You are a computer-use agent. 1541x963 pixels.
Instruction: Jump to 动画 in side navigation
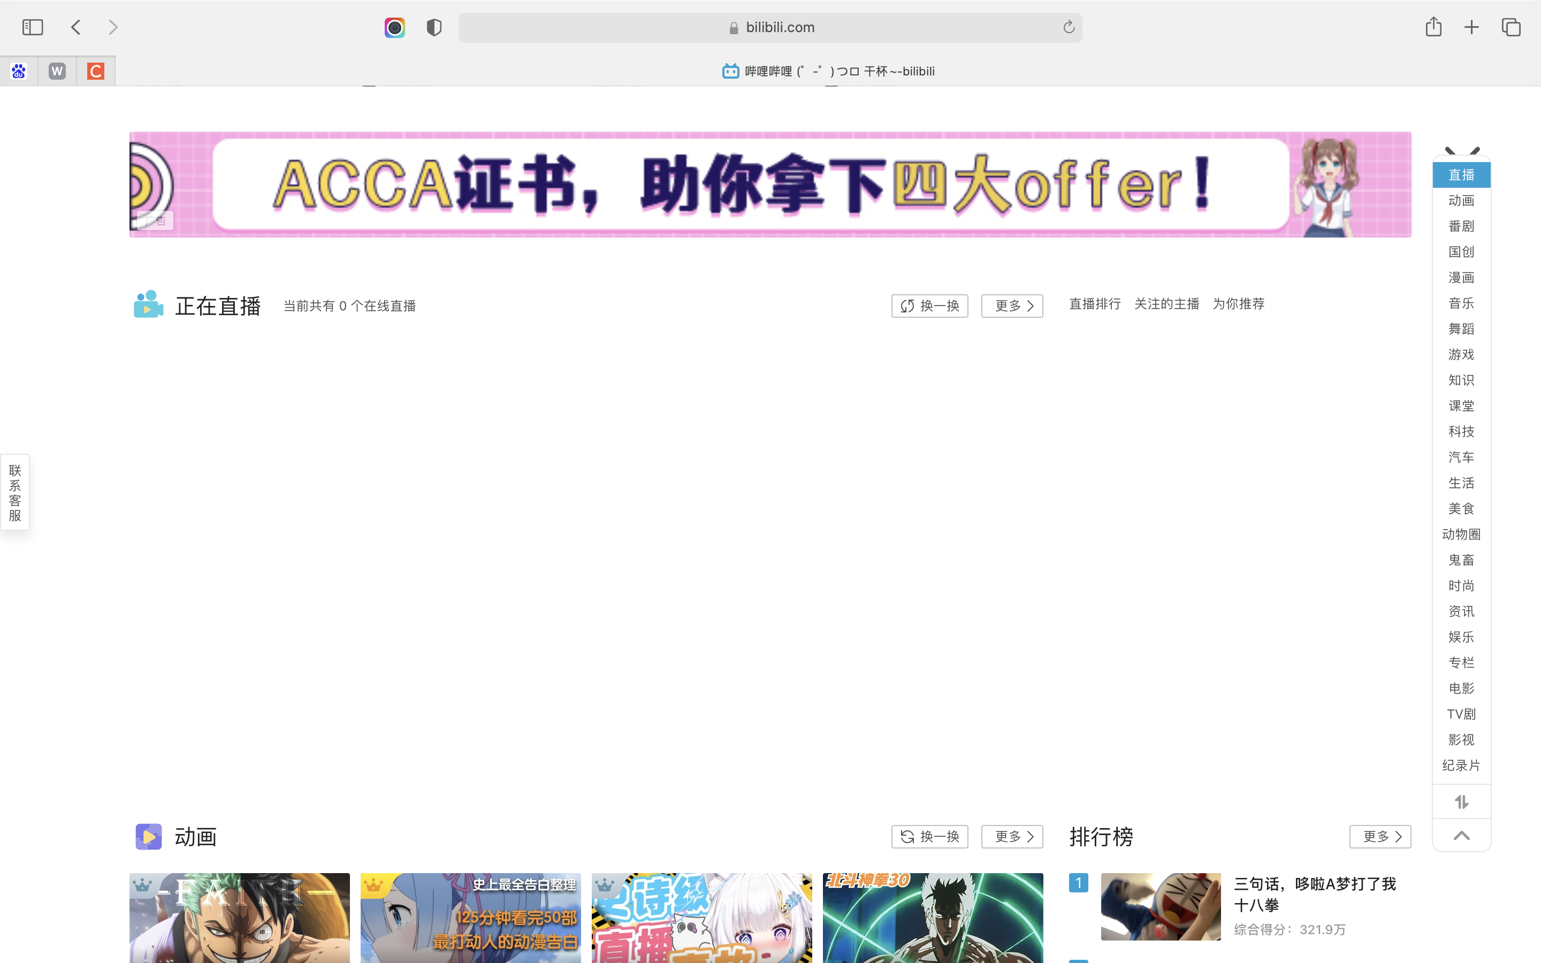point(1461,201)
